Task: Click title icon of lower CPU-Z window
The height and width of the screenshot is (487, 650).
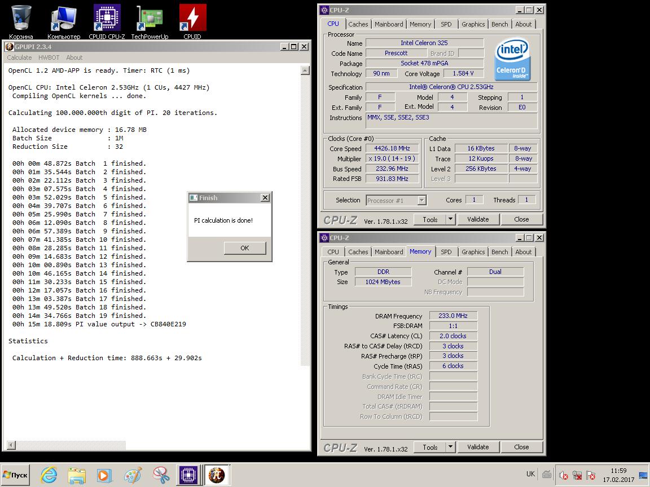Action: coord(324,238)
